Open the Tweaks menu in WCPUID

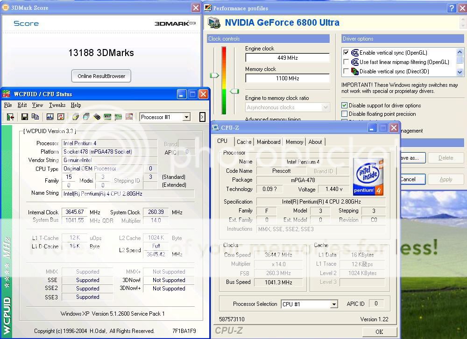click(x=57, y=105)
